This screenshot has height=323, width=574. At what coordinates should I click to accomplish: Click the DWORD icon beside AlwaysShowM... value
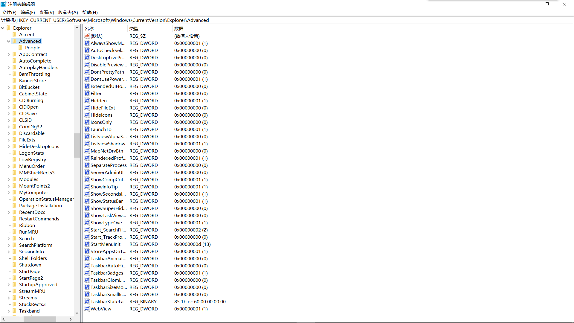[x=87, y=43]
